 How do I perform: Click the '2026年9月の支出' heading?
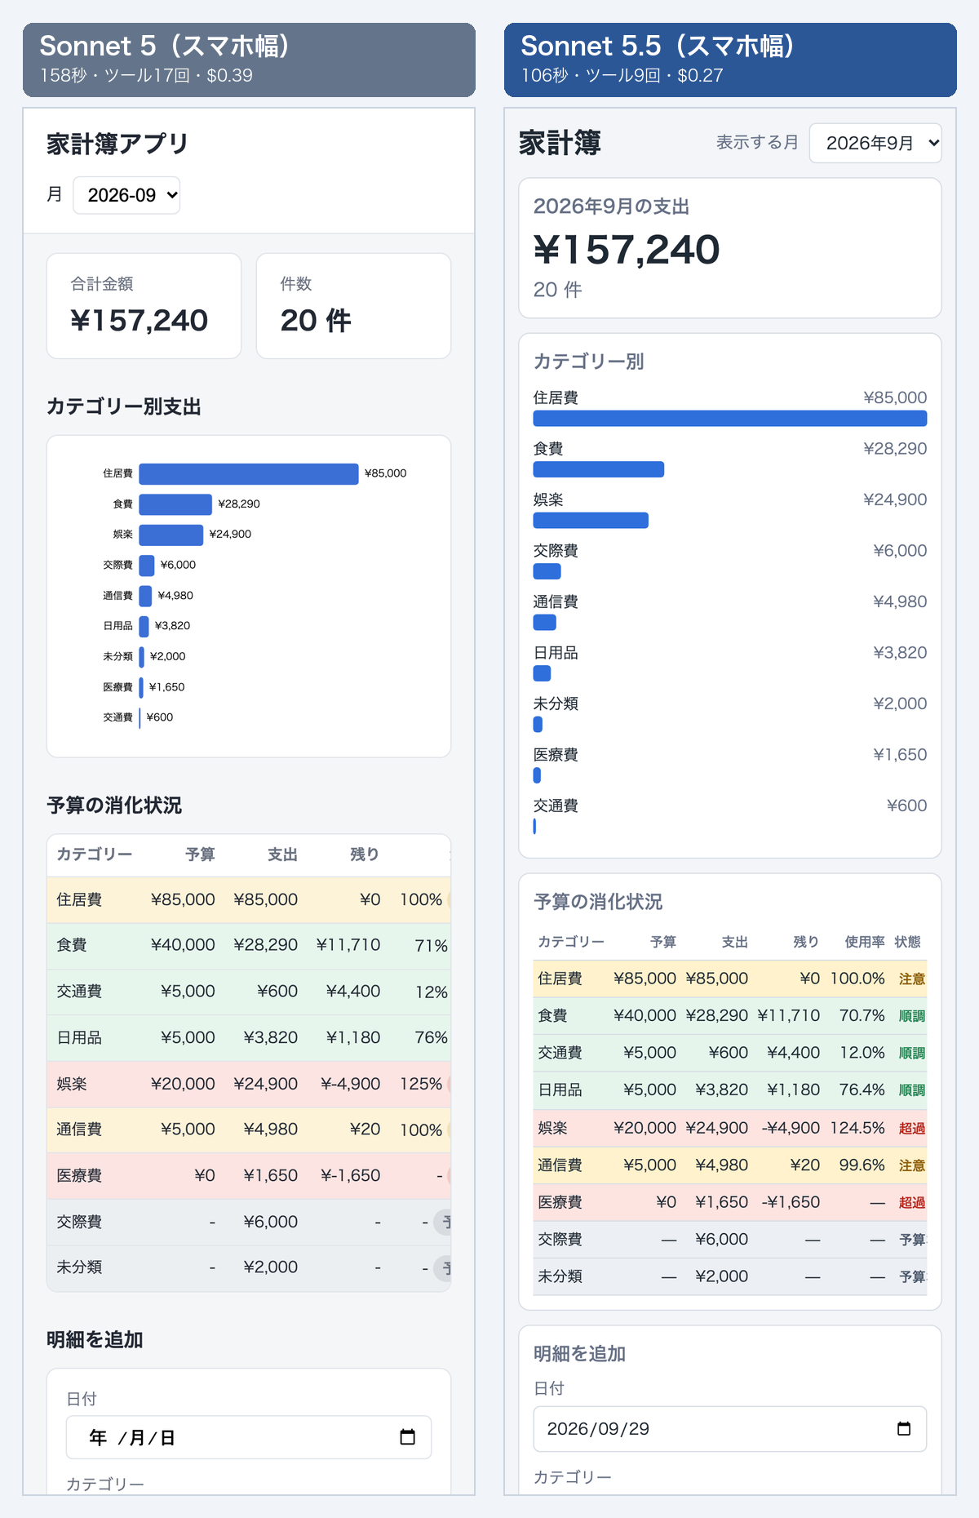click(612, 206)
